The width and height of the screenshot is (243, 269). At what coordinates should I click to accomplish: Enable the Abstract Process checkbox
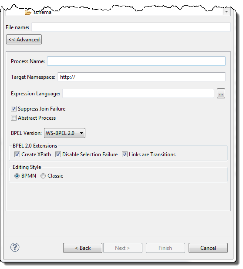(x=14, y=118)
